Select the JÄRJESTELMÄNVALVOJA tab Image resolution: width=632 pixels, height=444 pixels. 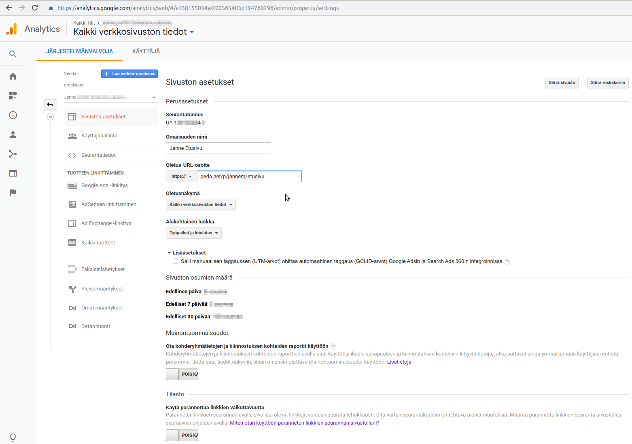pyautogui.click(x=79, y=51)
